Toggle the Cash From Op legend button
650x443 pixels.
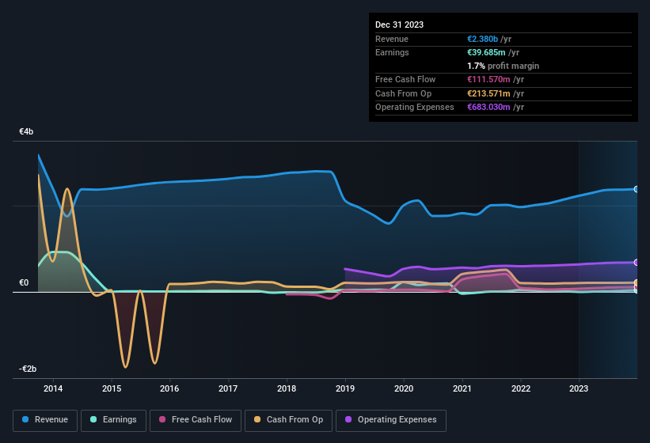pos(288,420)
